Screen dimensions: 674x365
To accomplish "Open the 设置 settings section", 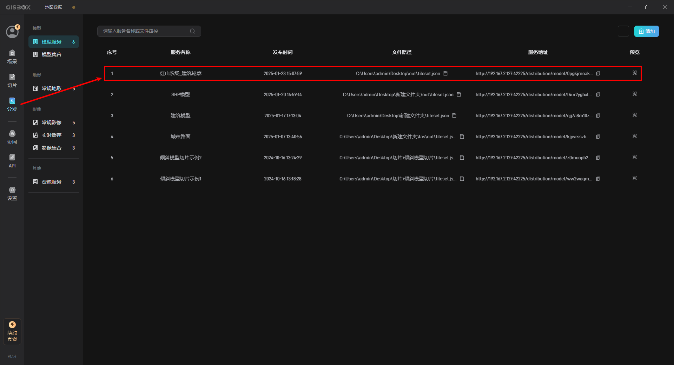I will pos(12,194).
